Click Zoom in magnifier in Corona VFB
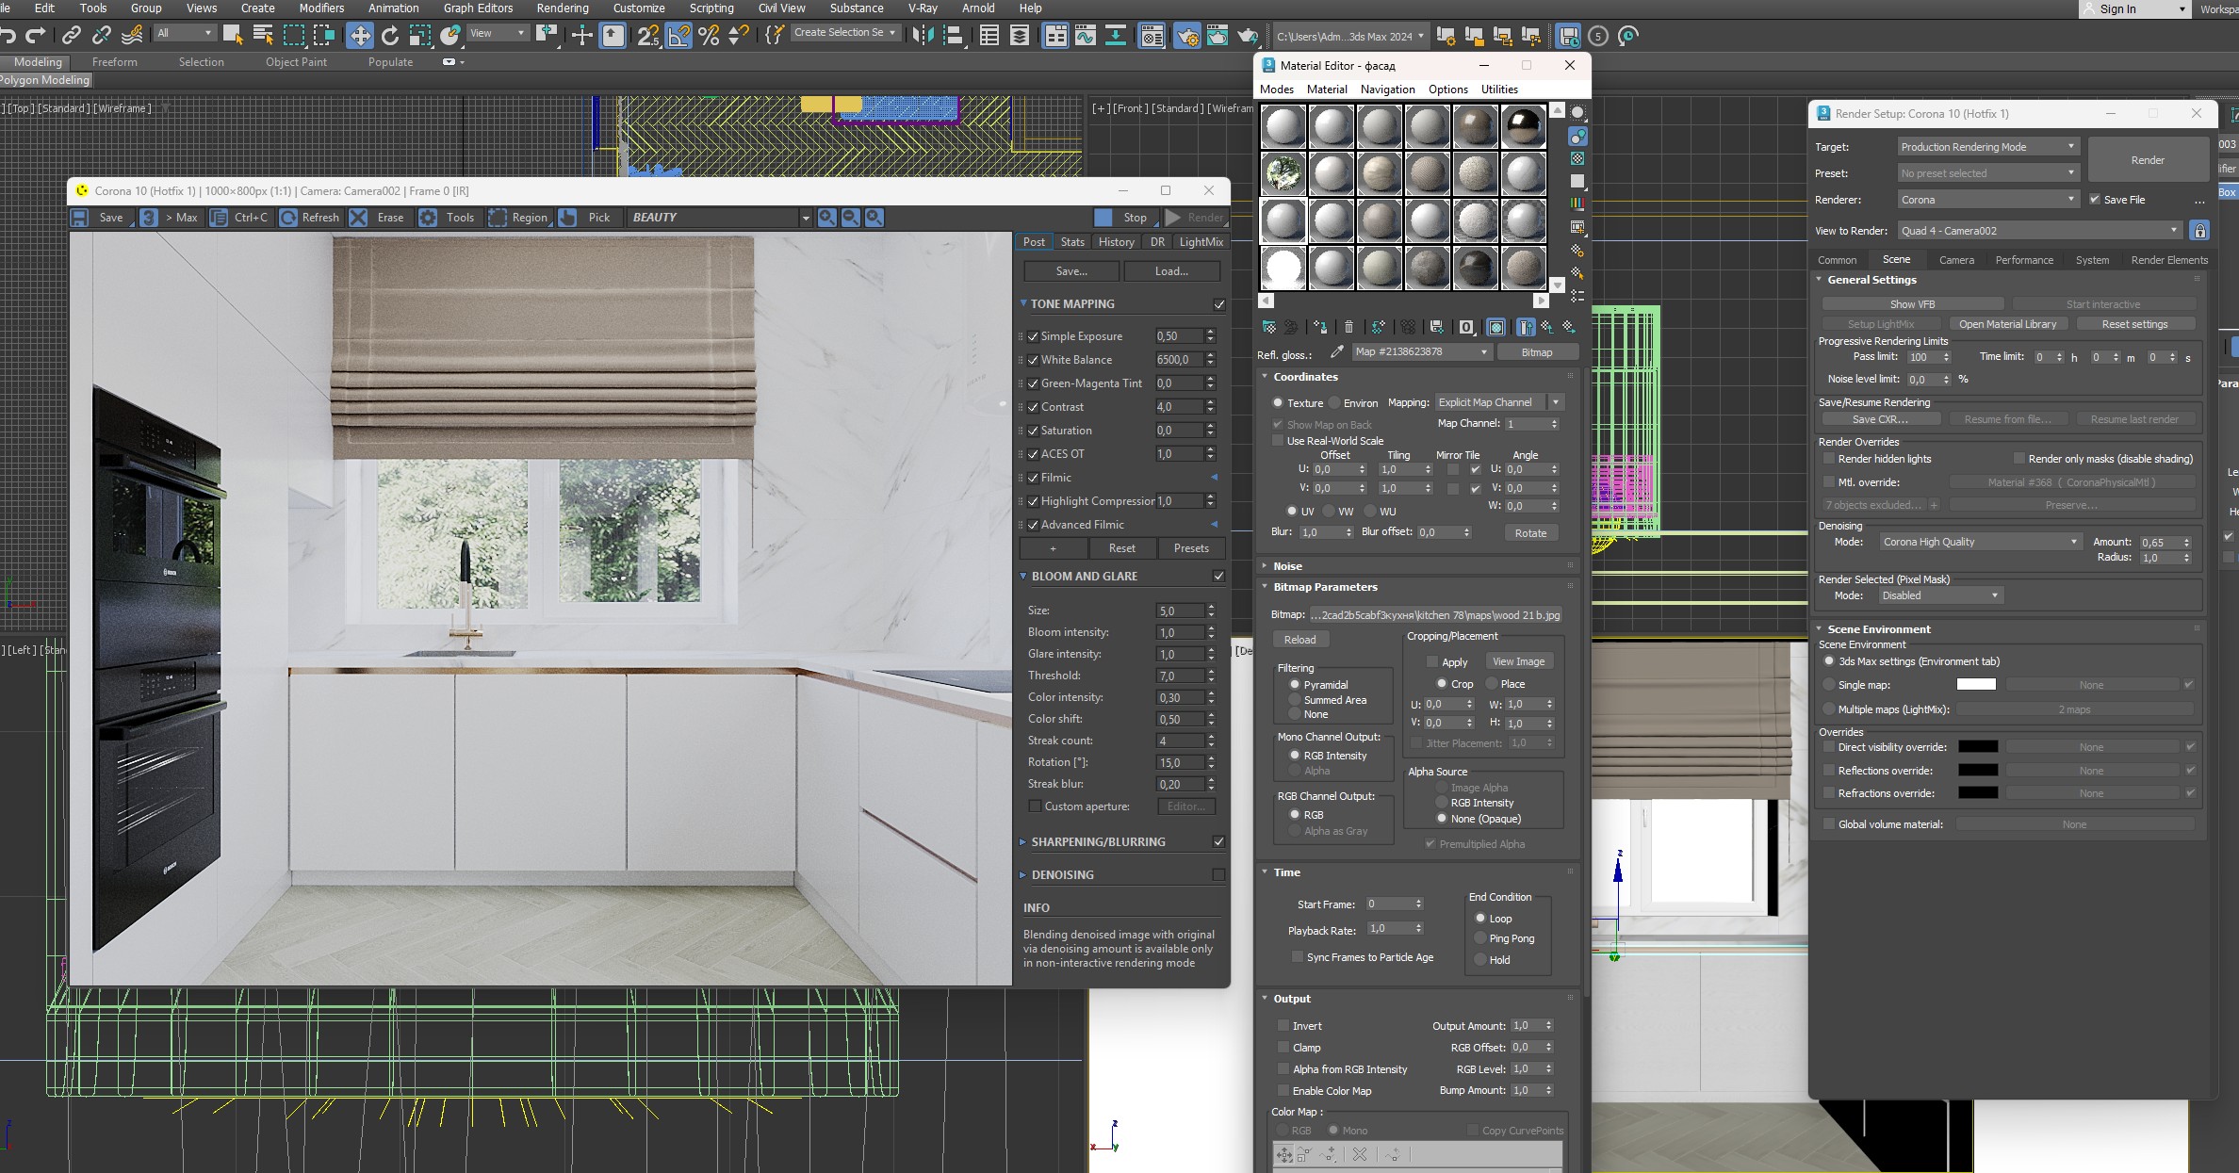Screen dimensions: 2239x1173 826,218
